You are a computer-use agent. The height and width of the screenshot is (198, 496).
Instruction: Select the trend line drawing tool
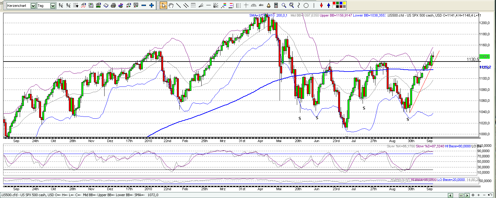tap(178, 5)
